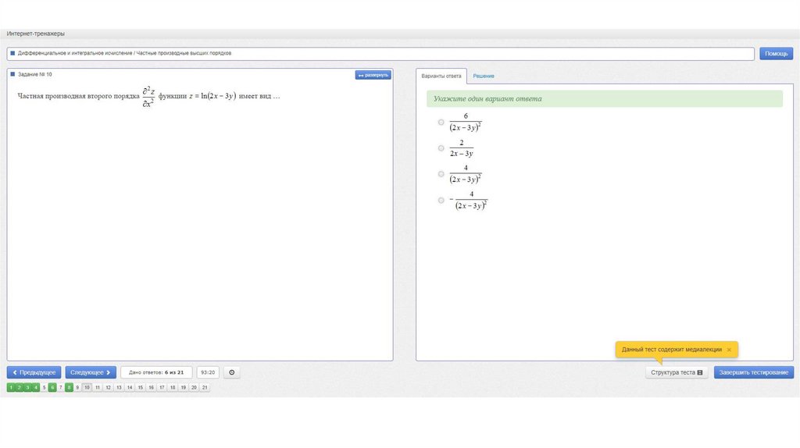Navigate to question number 8
Image resolution: width=800 pixels, height=448 pixels.
click(70, 387)
